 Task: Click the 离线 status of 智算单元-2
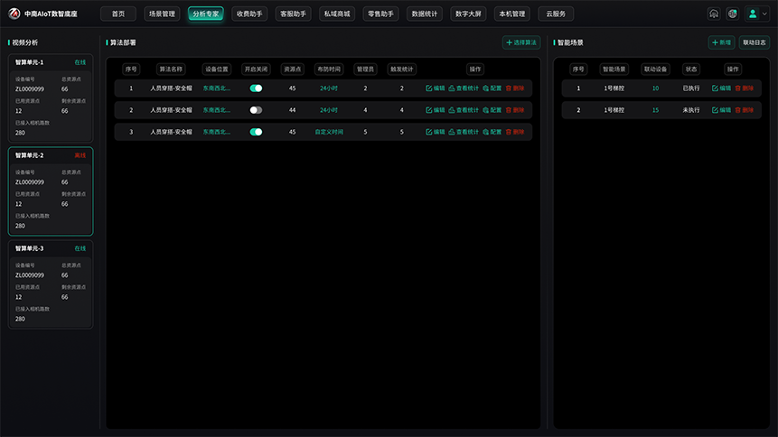80,156
